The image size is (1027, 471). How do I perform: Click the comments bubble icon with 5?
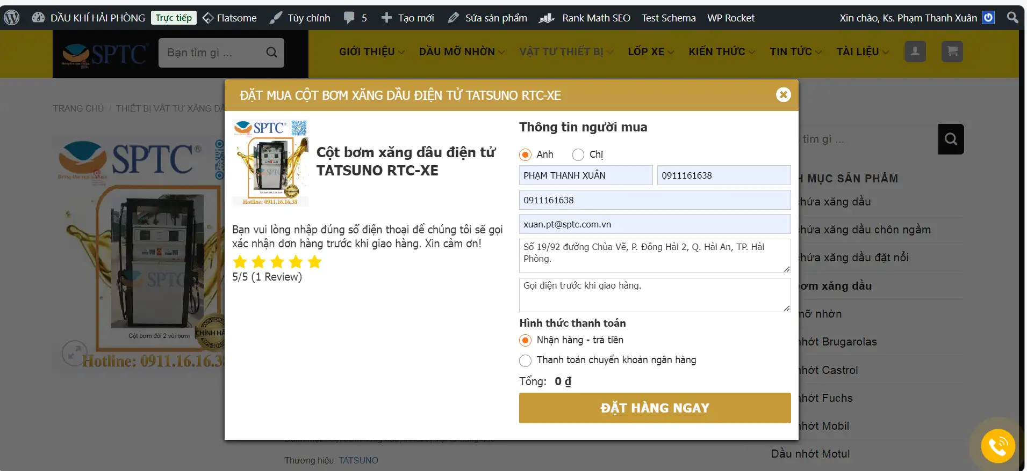[349, 18]
